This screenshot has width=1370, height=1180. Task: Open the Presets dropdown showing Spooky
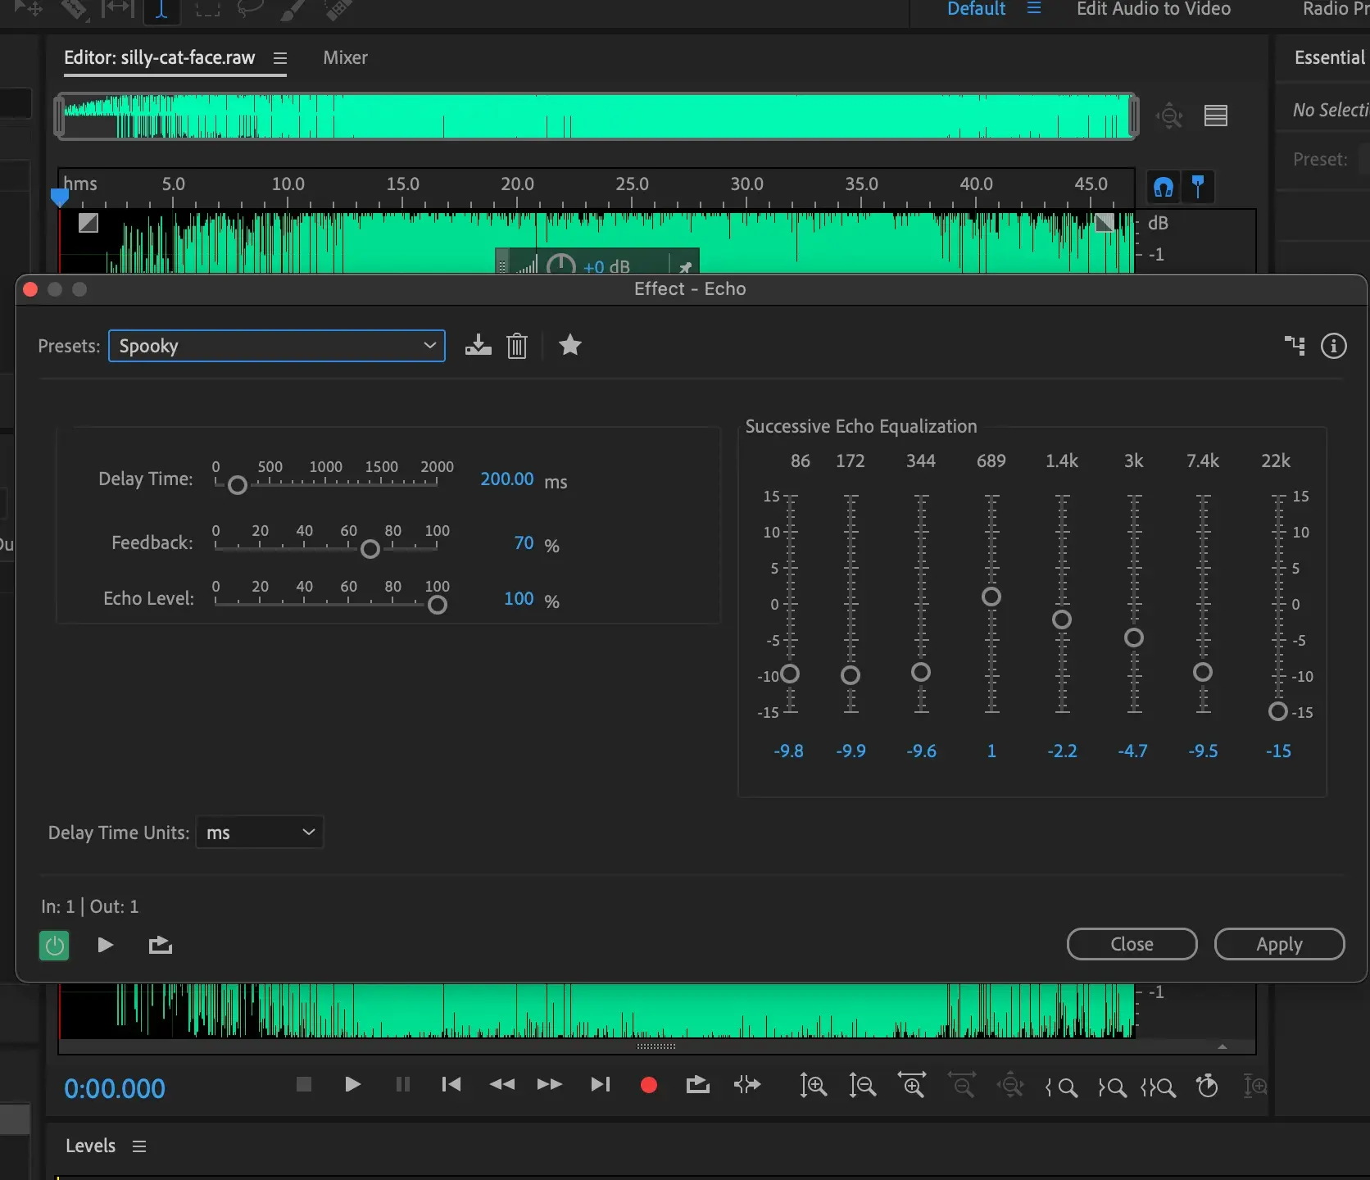point(277,346)
